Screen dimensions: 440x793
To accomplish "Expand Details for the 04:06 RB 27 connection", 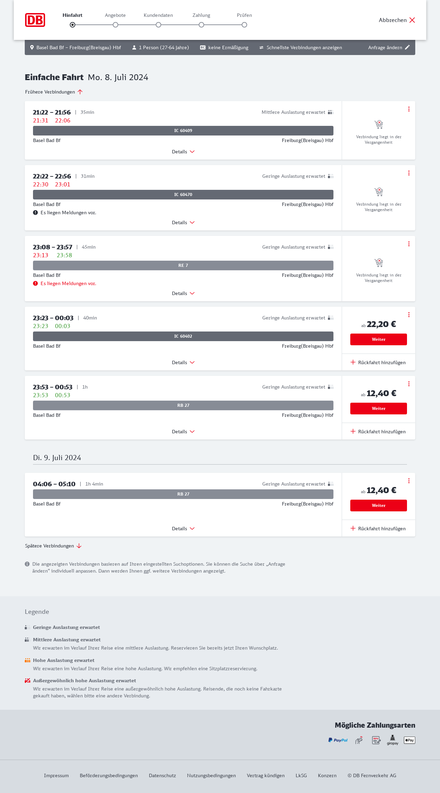I will (183, 529).
